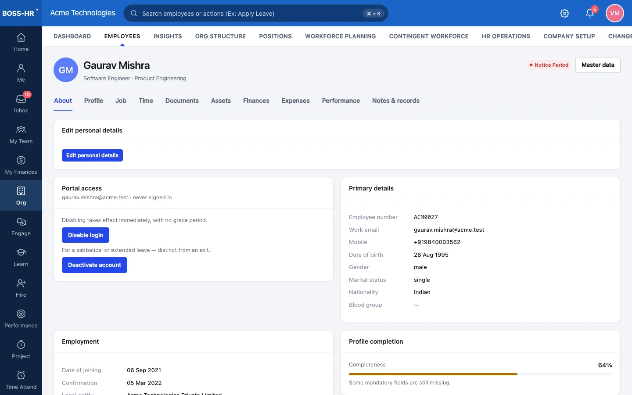The height and width of the screenshot is (395, 632).
Task: Open the Project sidebar section
Action: (x=21, y=349)
